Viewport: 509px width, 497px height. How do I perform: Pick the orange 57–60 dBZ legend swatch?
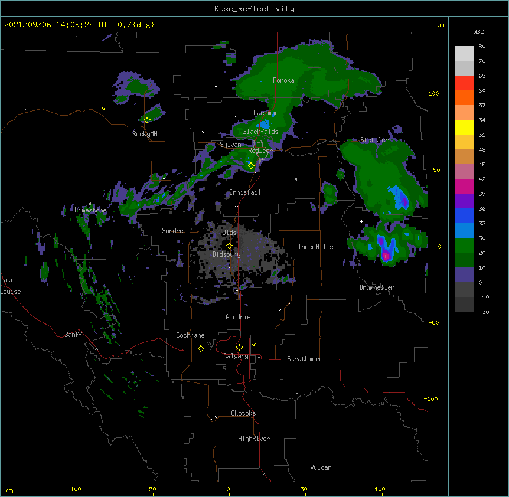pyautogui.click(x=464, y=97)
